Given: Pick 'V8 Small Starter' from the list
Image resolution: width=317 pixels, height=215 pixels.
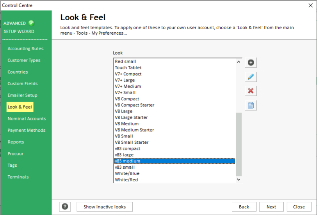Looking at the screenshot, I should [175, 143].
